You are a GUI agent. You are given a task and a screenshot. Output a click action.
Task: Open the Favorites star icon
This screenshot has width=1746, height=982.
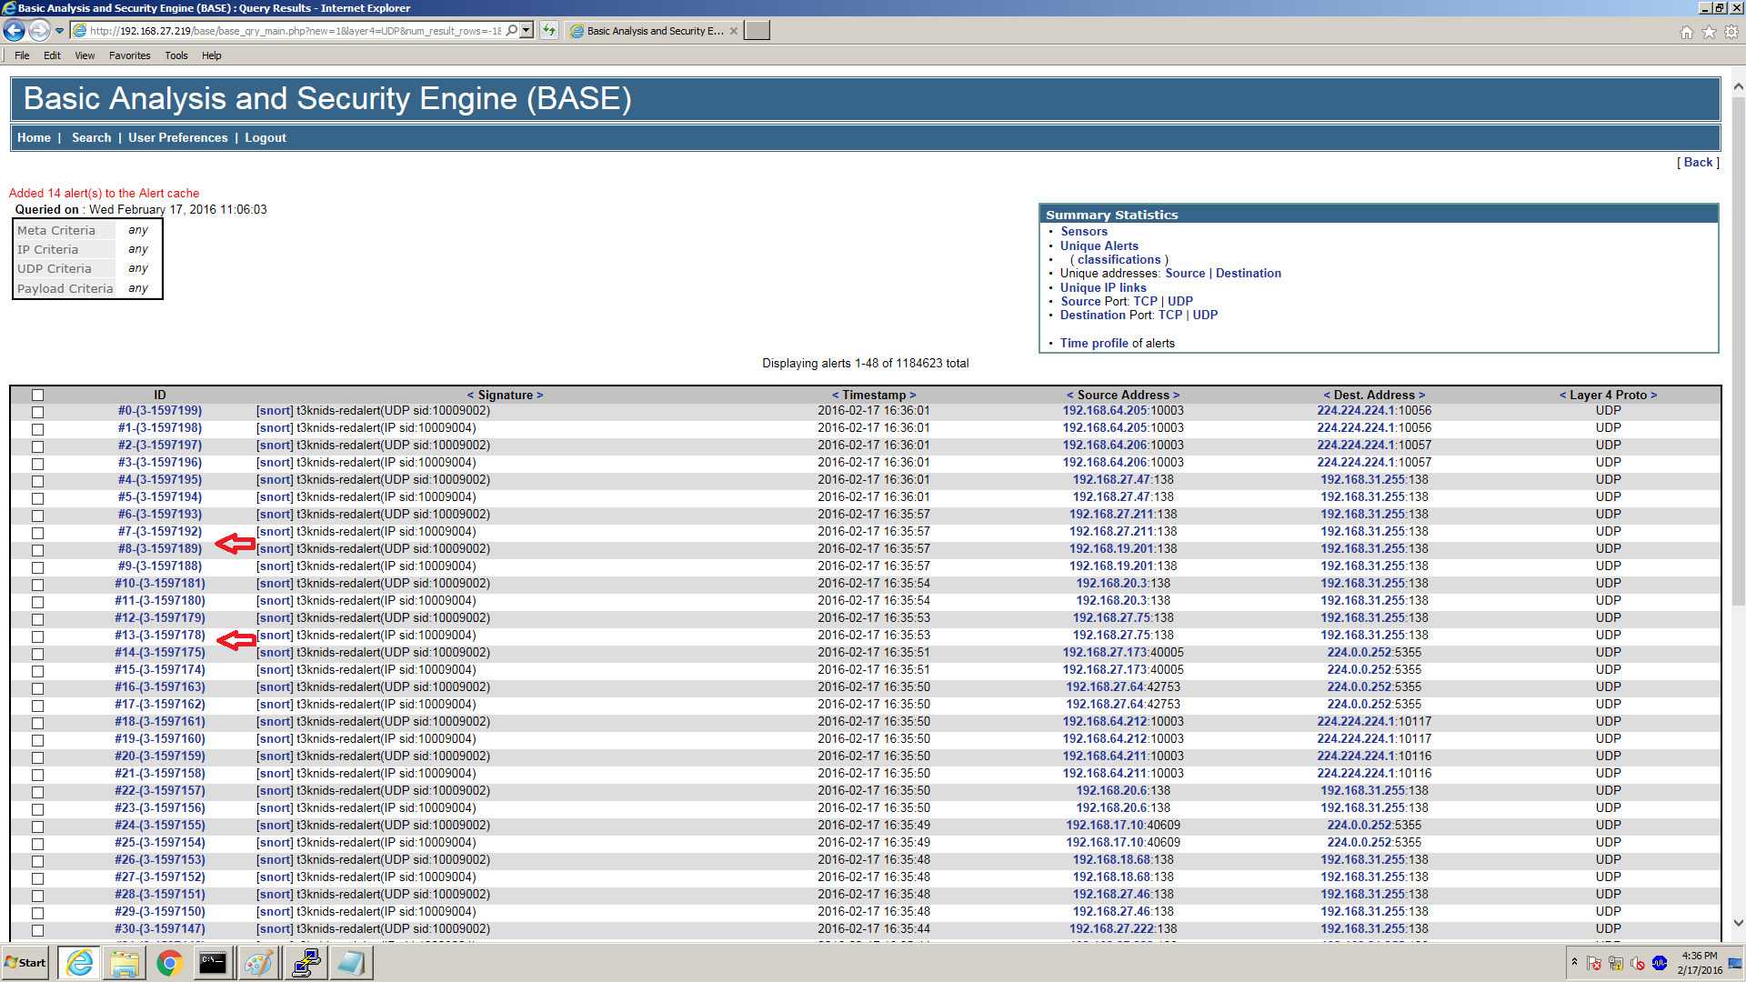[x=1709, y=33]
